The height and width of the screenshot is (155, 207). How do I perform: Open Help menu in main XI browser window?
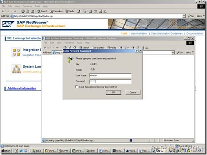point(45,6)
